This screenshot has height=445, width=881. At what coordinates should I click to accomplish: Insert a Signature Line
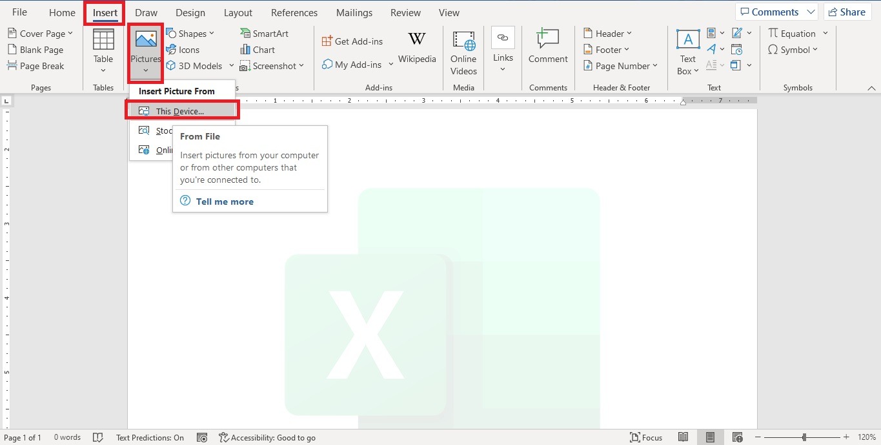point(737,34)
